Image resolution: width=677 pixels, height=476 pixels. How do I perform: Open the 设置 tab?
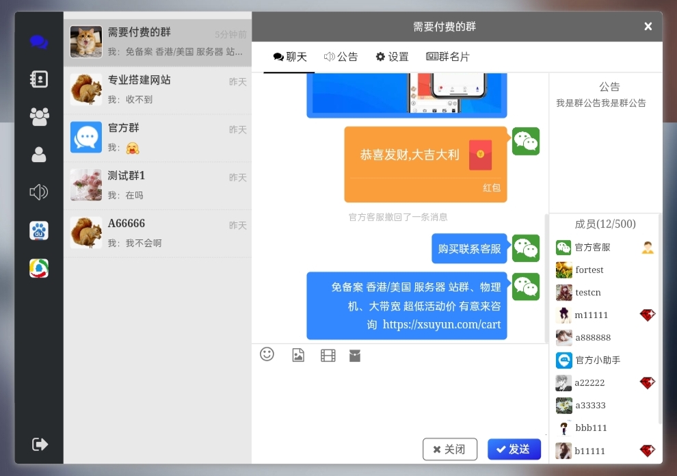point(391,57)
